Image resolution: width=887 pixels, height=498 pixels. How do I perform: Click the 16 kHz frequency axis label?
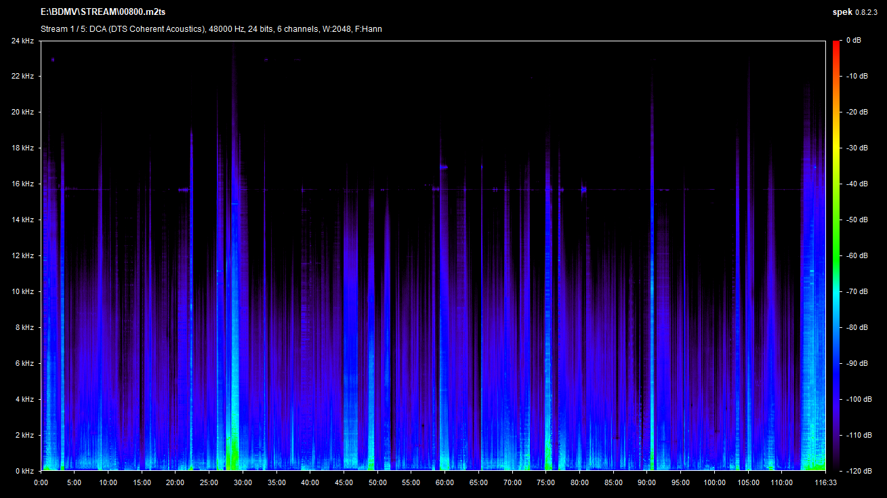pos(22,184)
